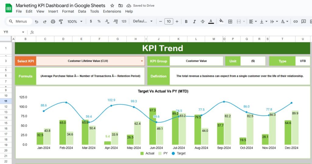
Task: Open the Format menu
Action: click(x=68, y=11)
